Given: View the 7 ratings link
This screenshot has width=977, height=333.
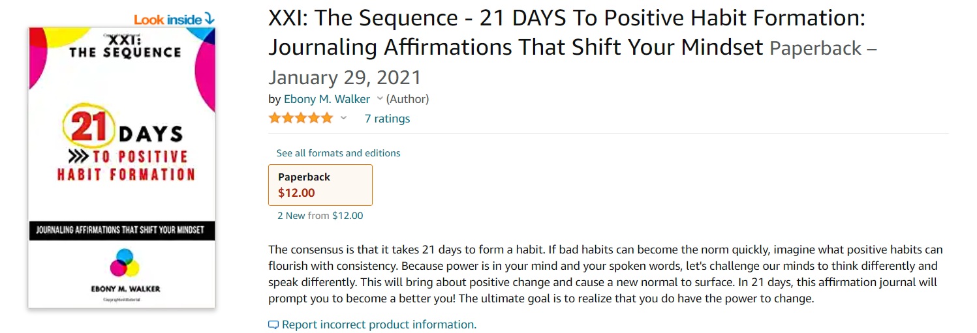Looking at the screenshot, I should point(387,119).
